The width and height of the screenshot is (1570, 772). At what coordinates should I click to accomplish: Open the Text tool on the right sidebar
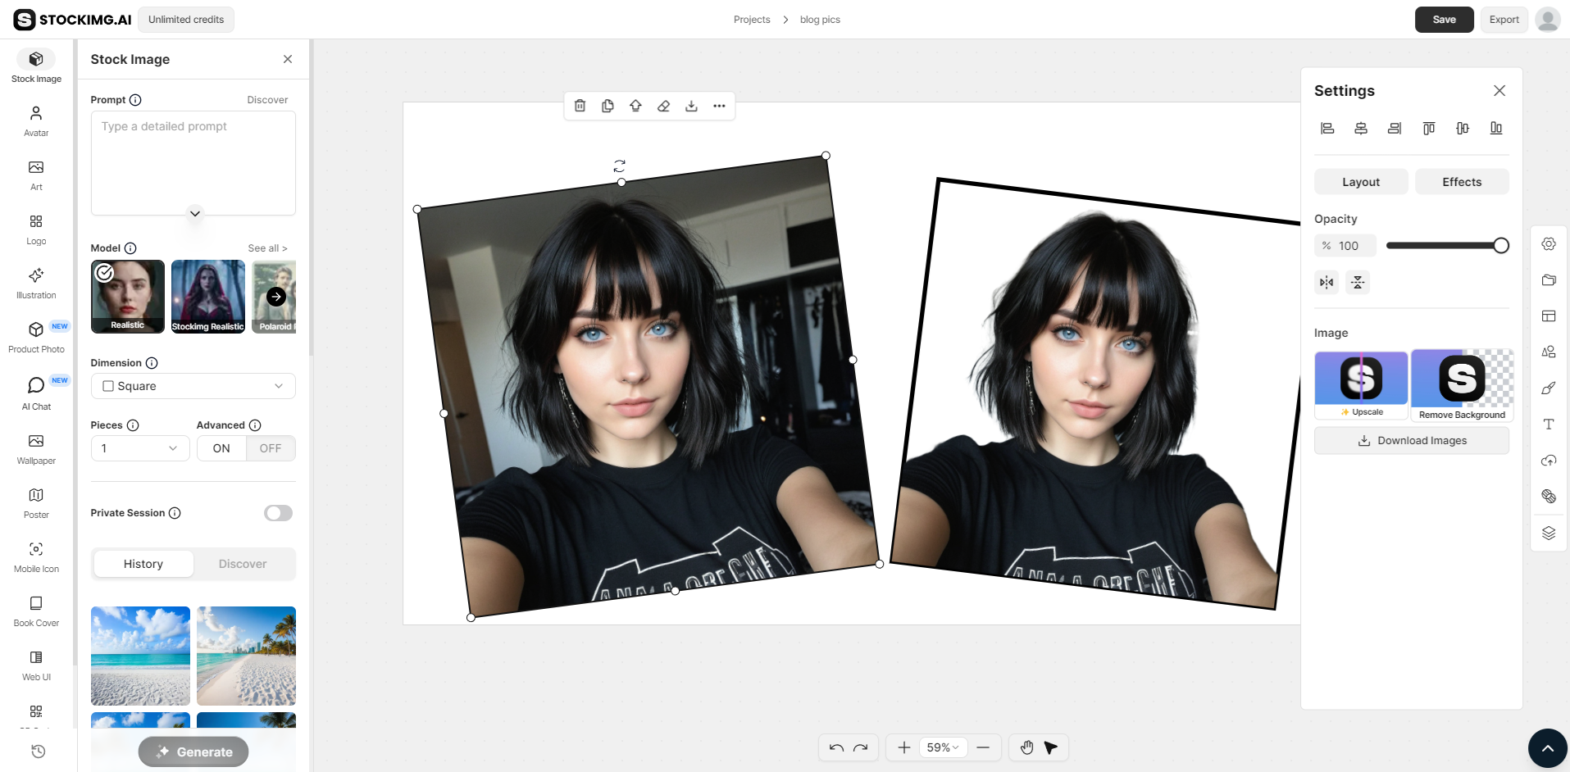pyautogui.click(x=1549, y=424)
